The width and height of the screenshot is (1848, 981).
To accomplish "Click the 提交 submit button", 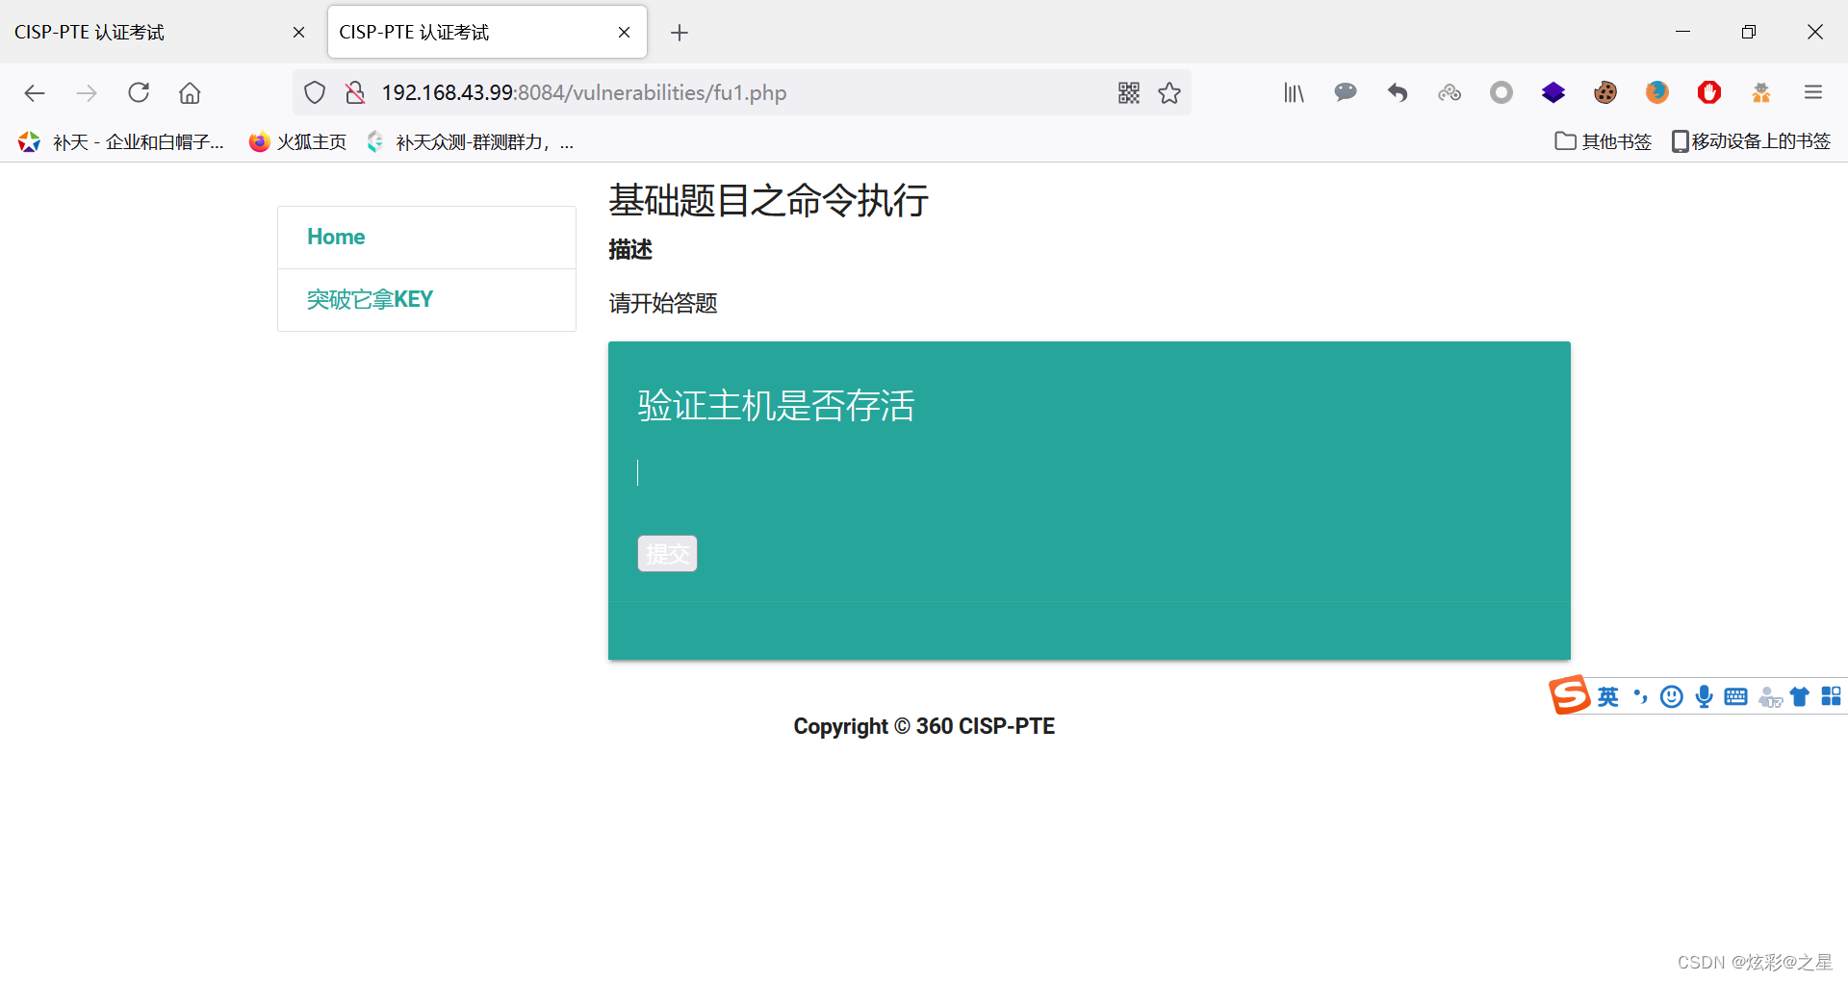I will coord(667,553).
